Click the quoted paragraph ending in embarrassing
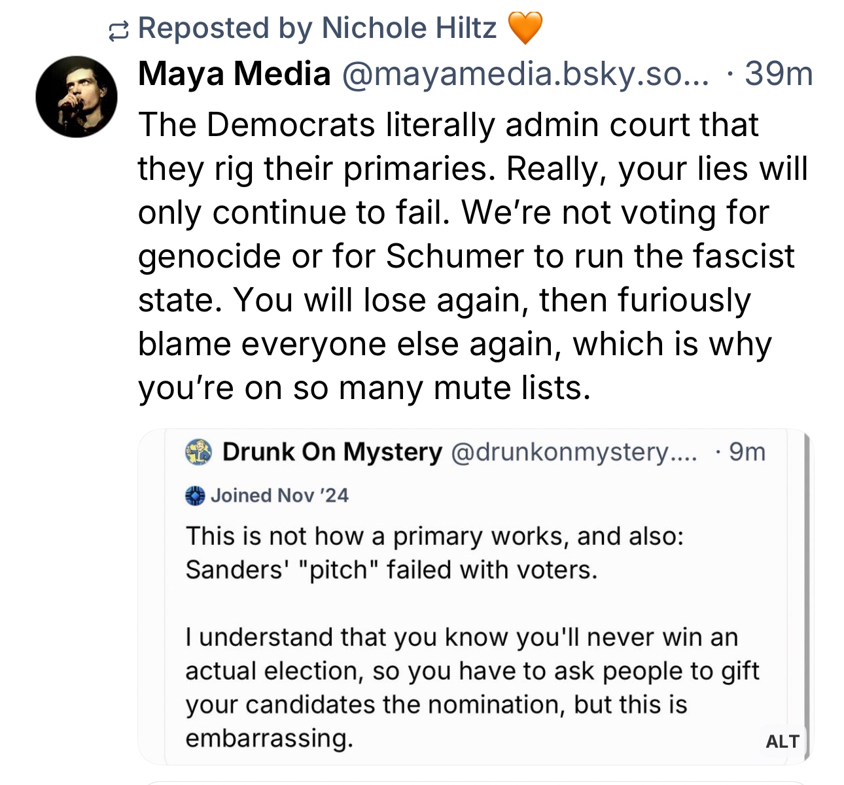Image resolution: width=844 pixels, height=785 pixels. tap(471, 687)
